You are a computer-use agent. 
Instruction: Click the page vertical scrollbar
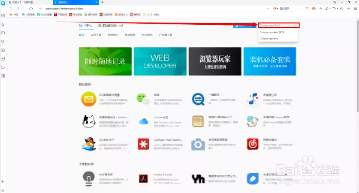point(358,66)
